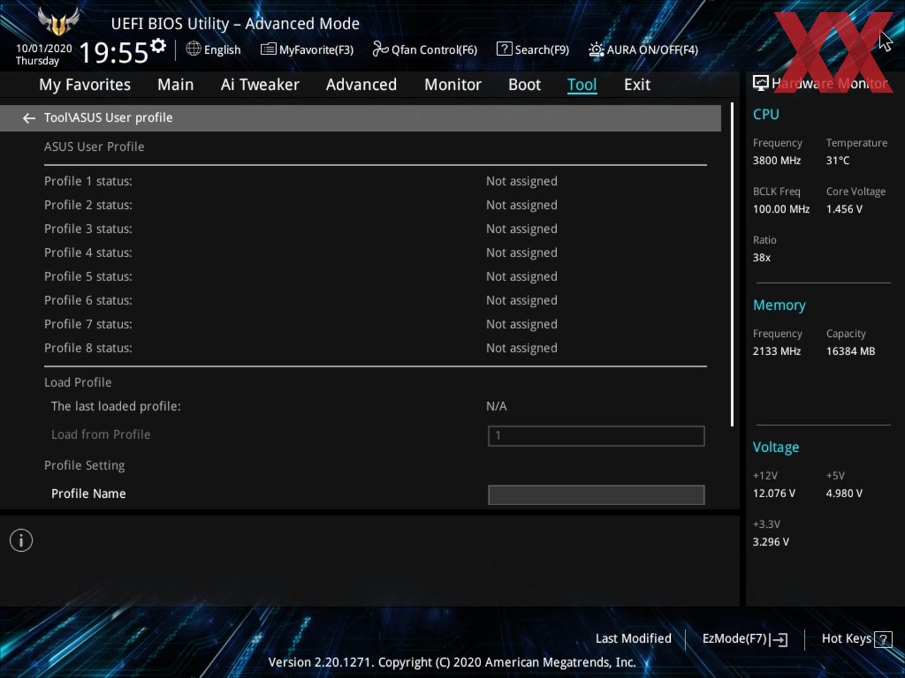This screenshot has width=905, height=678.
Task: Open the Ai Tweaker tab
Action: click(260, 84)
